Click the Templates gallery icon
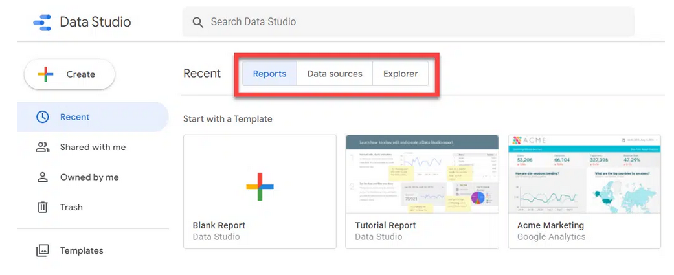This screenshot has width=674, height=275. [43, 250]
